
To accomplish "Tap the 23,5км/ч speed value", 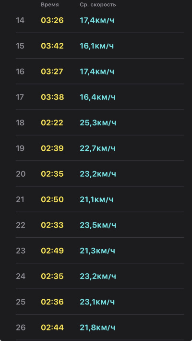I will pos(98,225).
